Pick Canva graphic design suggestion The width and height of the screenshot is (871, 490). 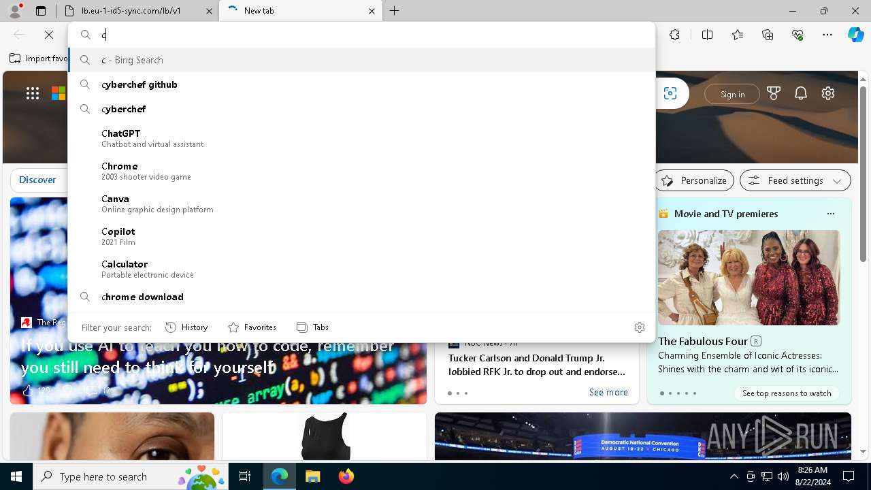tap(362, 203)
